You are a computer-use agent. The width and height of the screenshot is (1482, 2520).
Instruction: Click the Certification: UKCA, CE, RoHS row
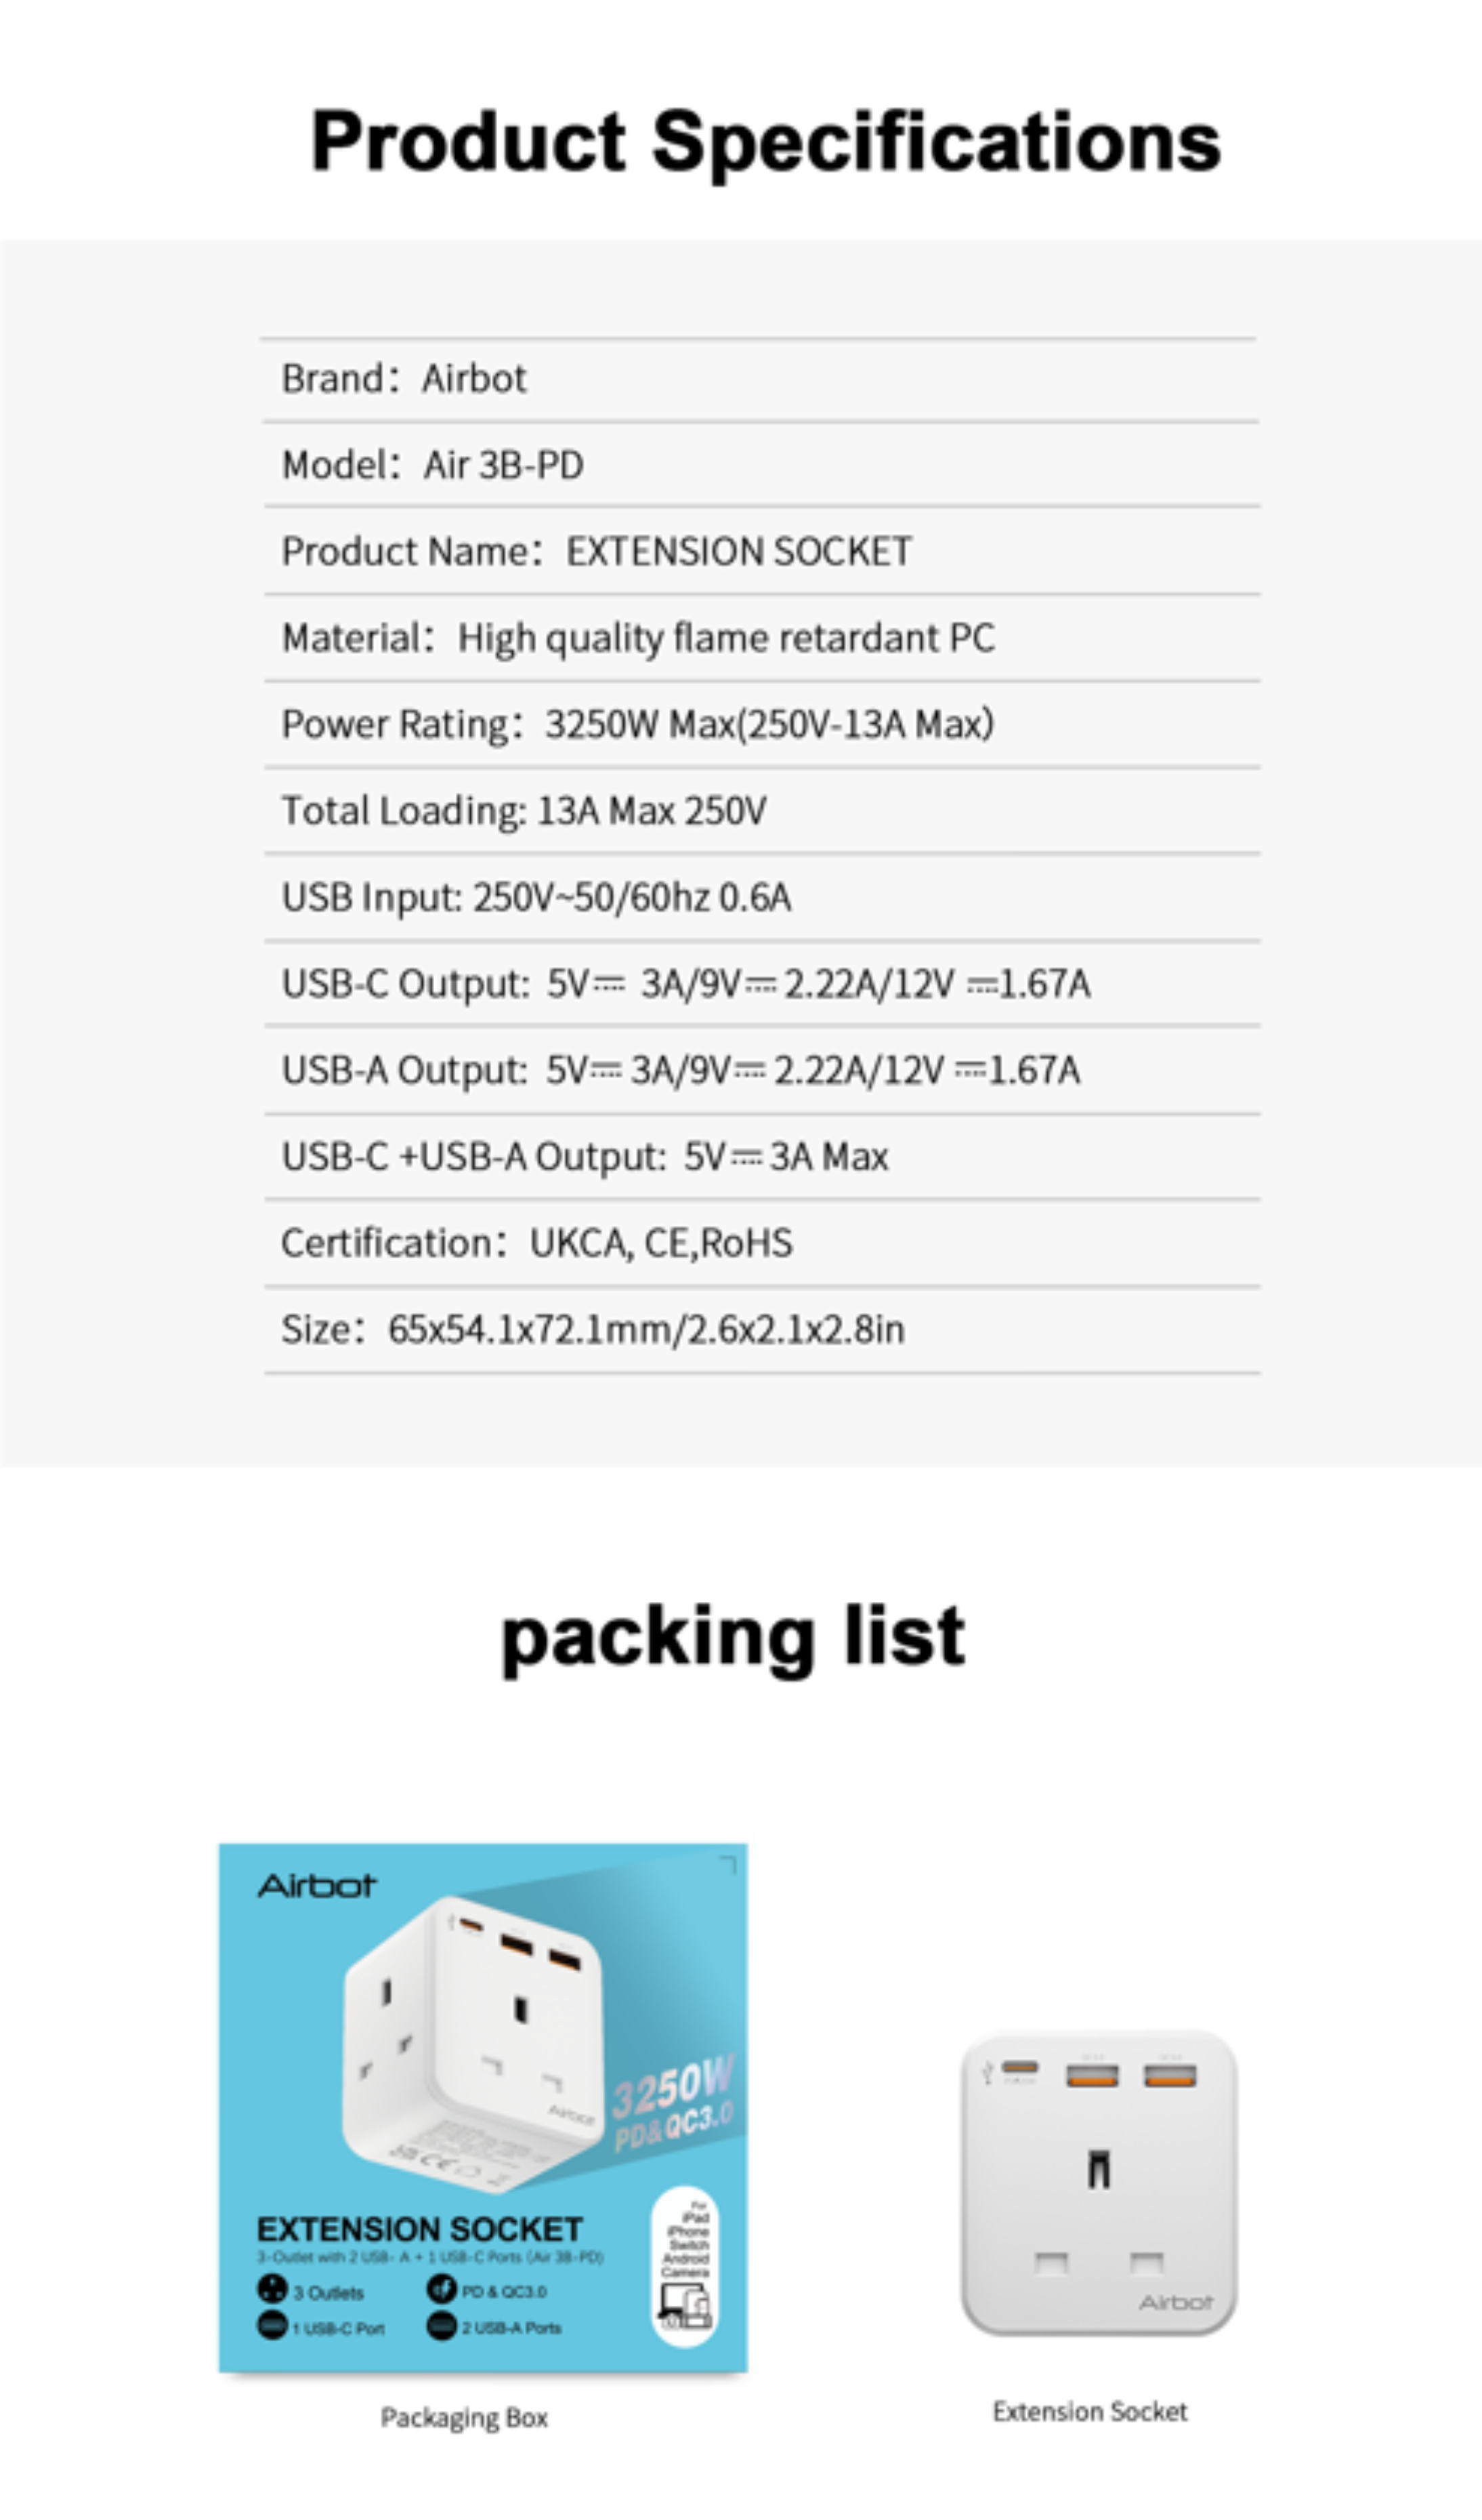(x=761, y=1243)
